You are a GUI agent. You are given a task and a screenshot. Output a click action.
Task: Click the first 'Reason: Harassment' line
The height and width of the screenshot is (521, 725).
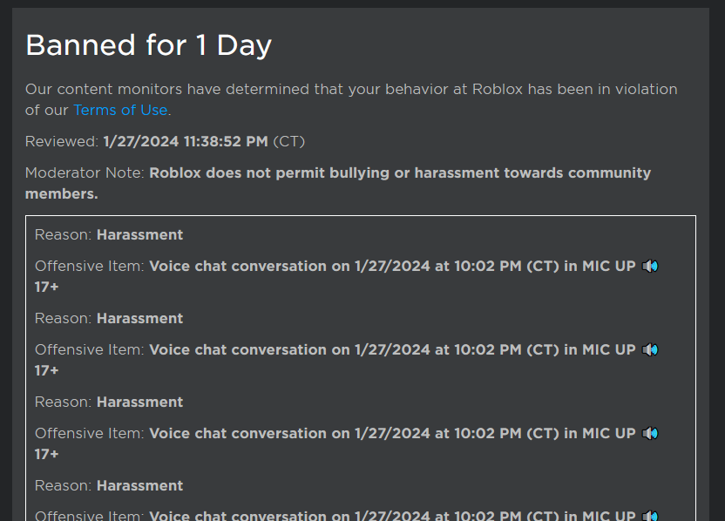click(109, 235)
